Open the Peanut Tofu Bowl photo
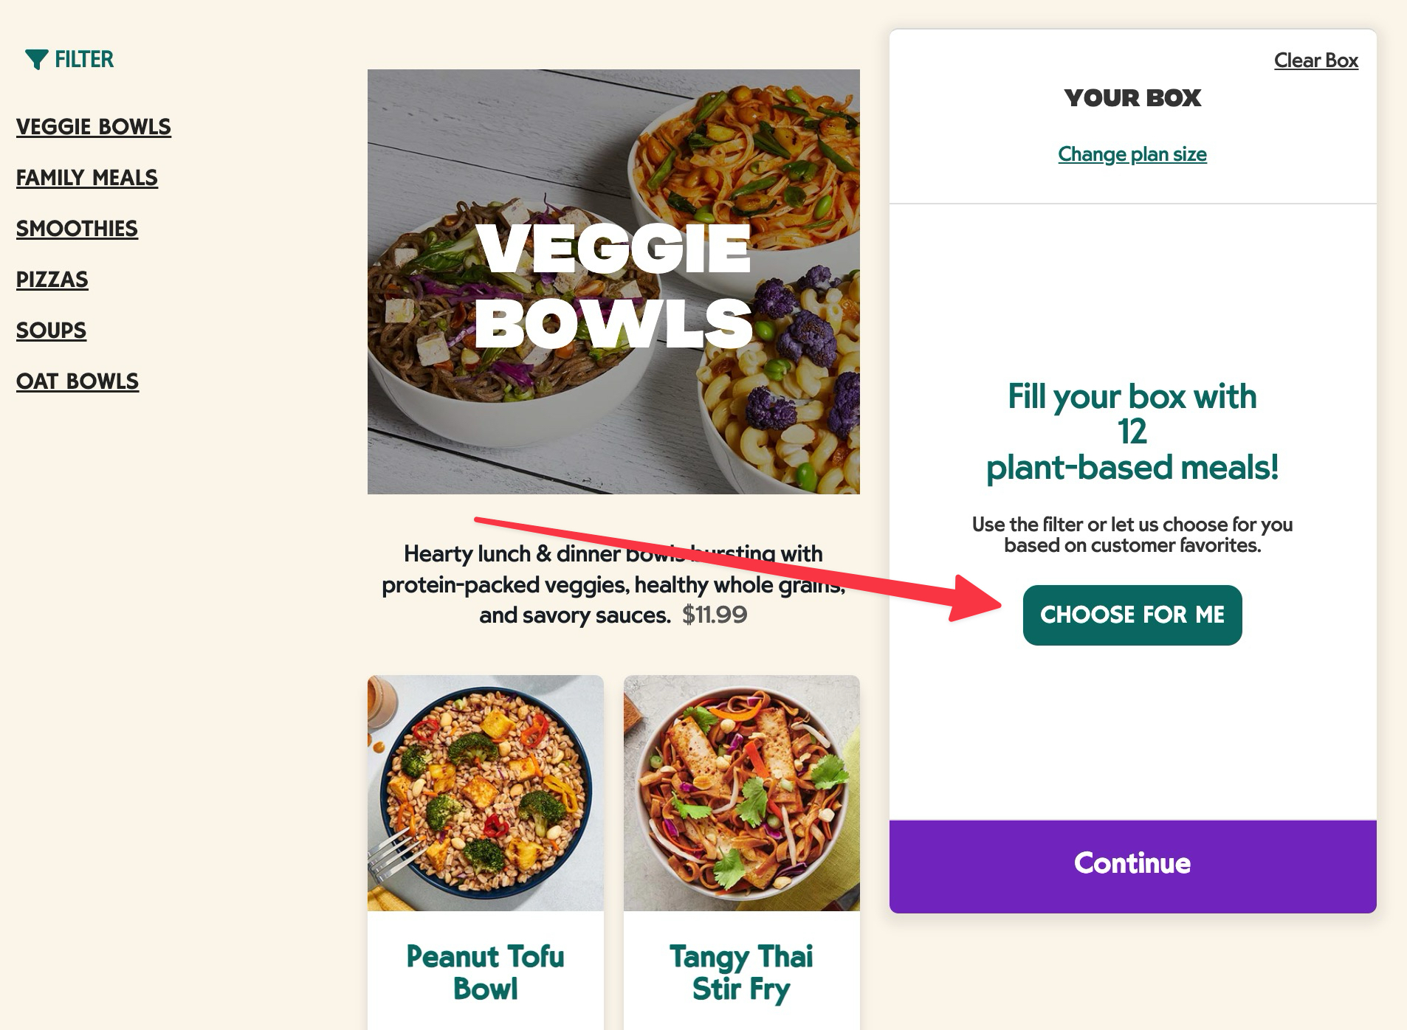This screenshot has height=1030, width=1407. coord(486,793)
